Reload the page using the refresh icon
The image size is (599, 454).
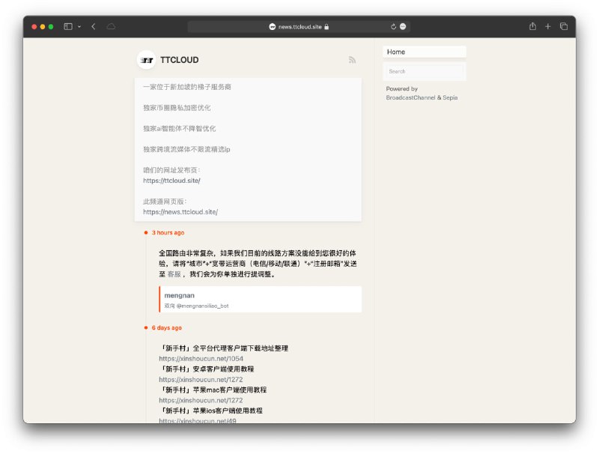[x=392, y=25]
